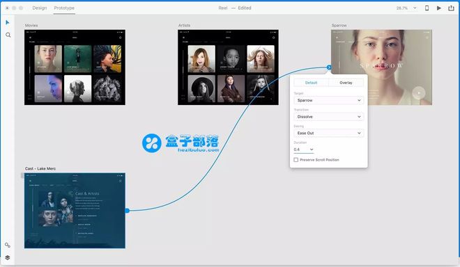Enable Preserve Scroll Position checkbox
This screenshot has width=460, height=267.
click(x=296, y=160)
